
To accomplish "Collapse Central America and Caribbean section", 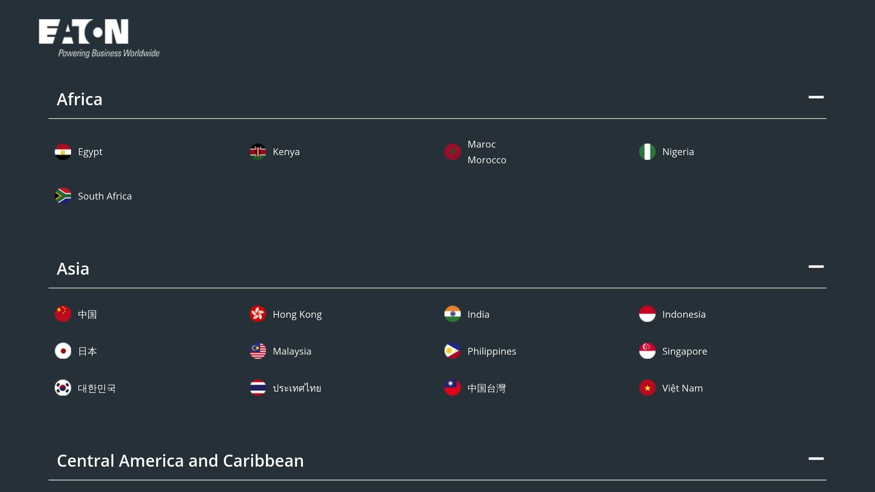I will coord(816,459).
